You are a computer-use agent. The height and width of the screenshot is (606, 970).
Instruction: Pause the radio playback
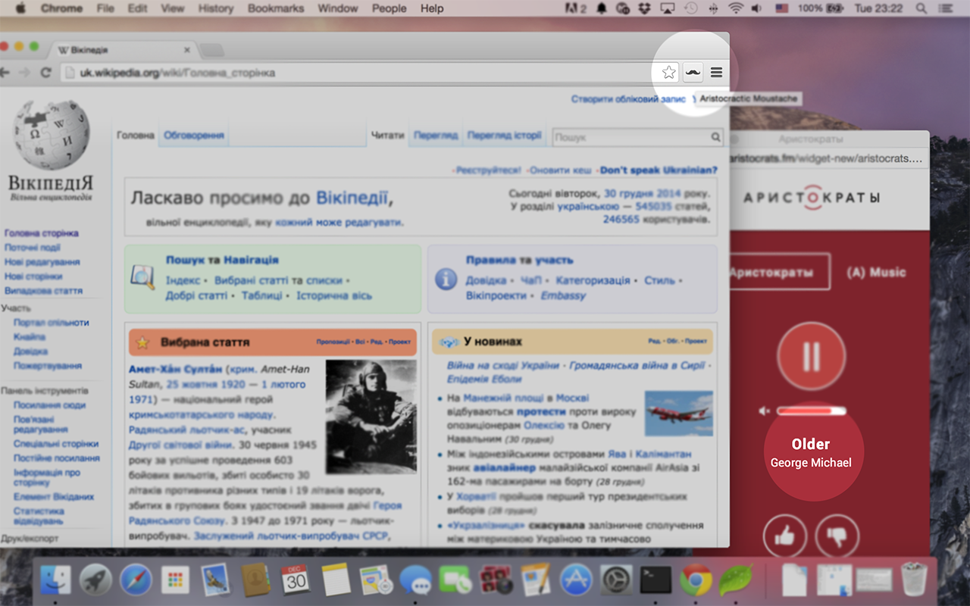pyautogui.click(x=811, y=356)
